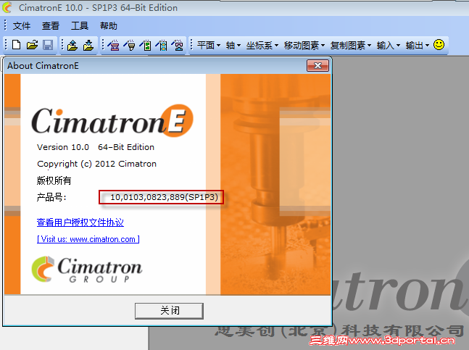Click the orange strip wizard icon
The height and width of the screenshot is (350, 469).
162,45
